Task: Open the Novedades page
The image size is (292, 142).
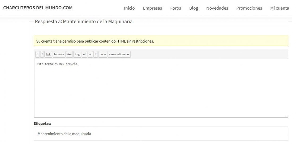Action: coord(217,8)
